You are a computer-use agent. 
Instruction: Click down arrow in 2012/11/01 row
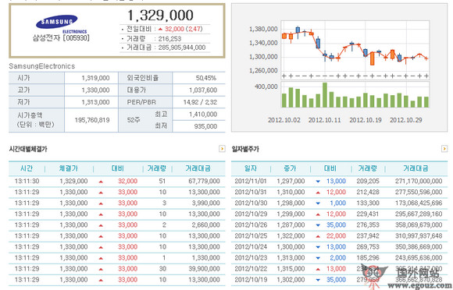[x=318, y=182]
